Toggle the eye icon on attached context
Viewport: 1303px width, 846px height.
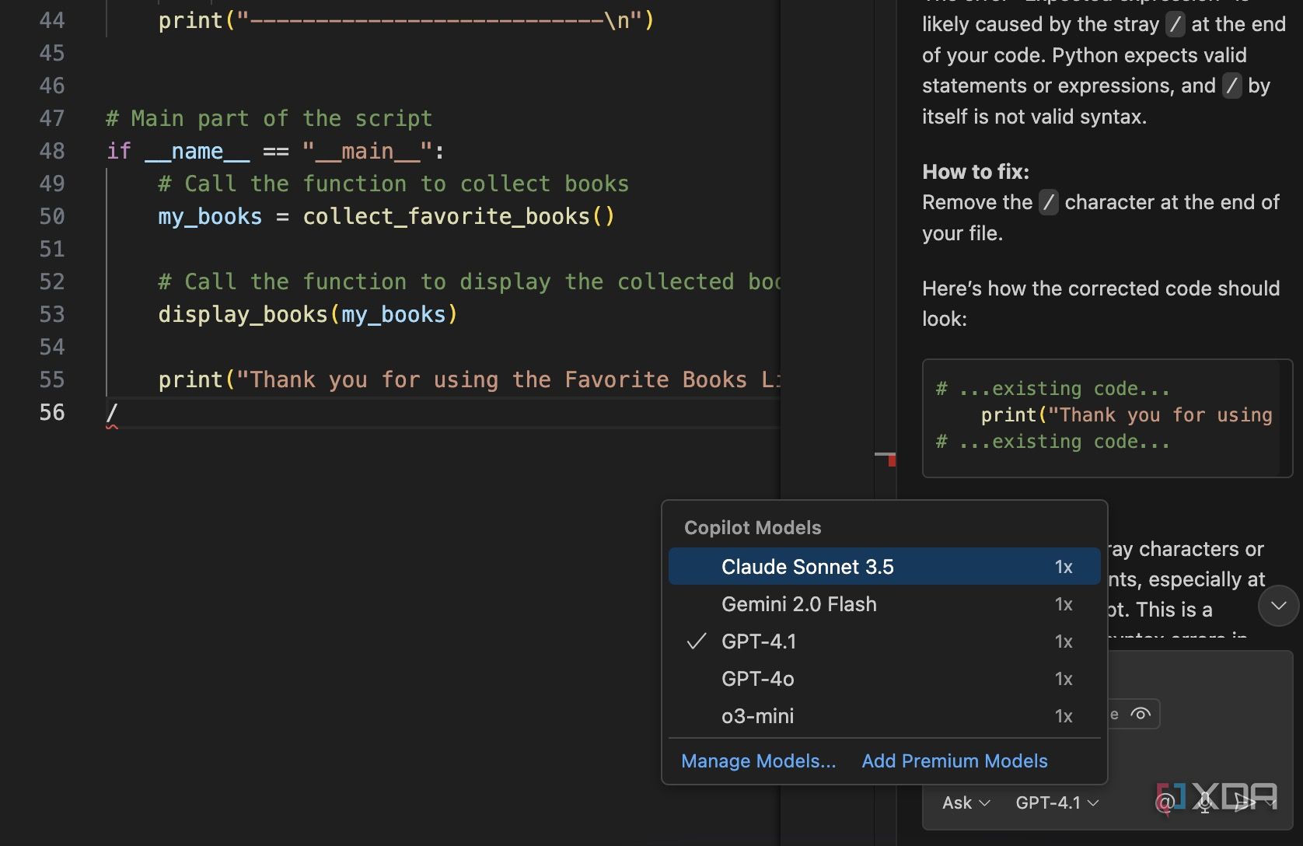[x=1140, y=714]
